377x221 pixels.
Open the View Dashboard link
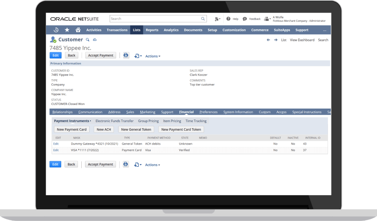[x=302, y=40]
